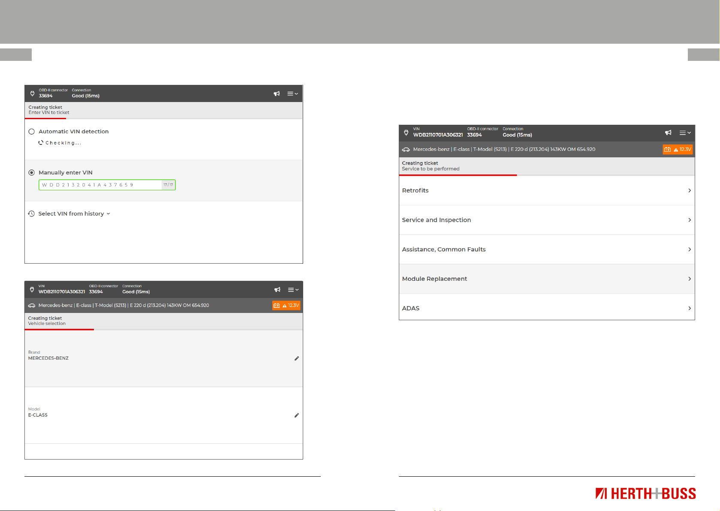Open the Retrofits entry
720x511 pixels.
547,190
